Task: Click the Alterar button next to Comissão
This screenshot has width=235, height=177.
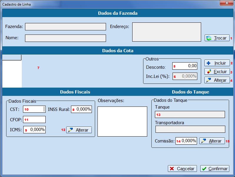Action: point(212,141)
